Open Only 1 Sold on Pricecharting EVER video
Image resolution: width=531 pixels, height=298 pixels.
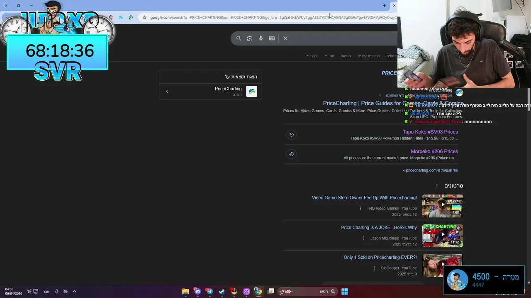point(380,257)
